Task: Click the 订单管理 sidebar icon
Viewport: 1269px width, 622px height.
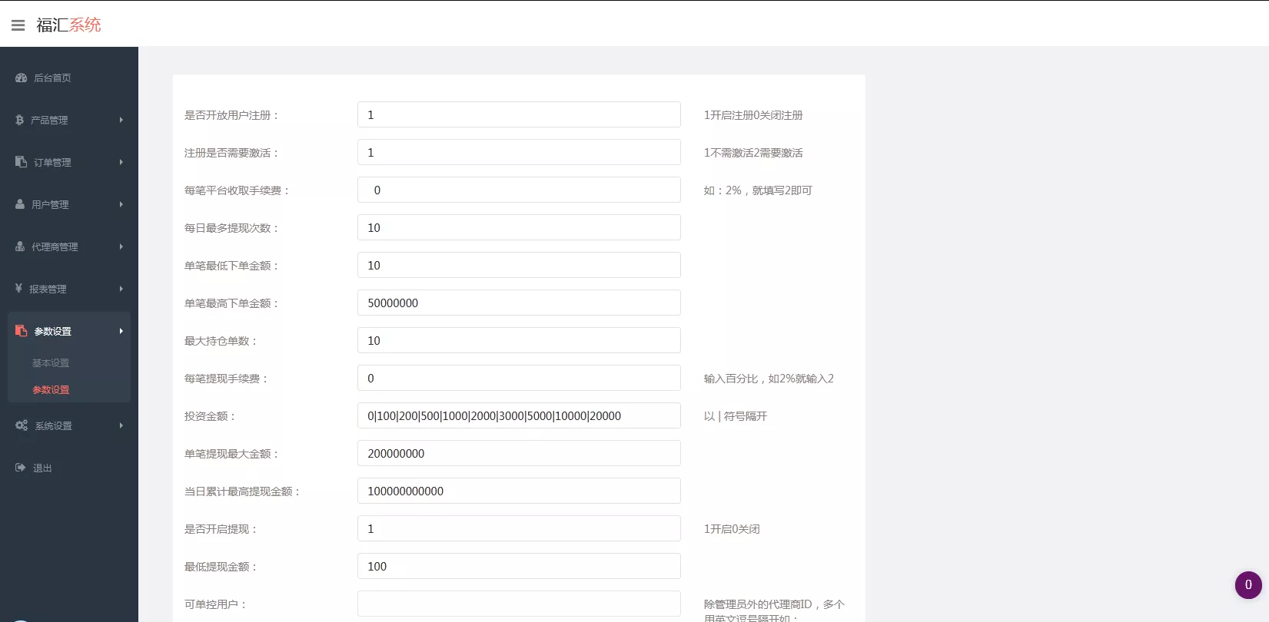Action: click(21, 162)
